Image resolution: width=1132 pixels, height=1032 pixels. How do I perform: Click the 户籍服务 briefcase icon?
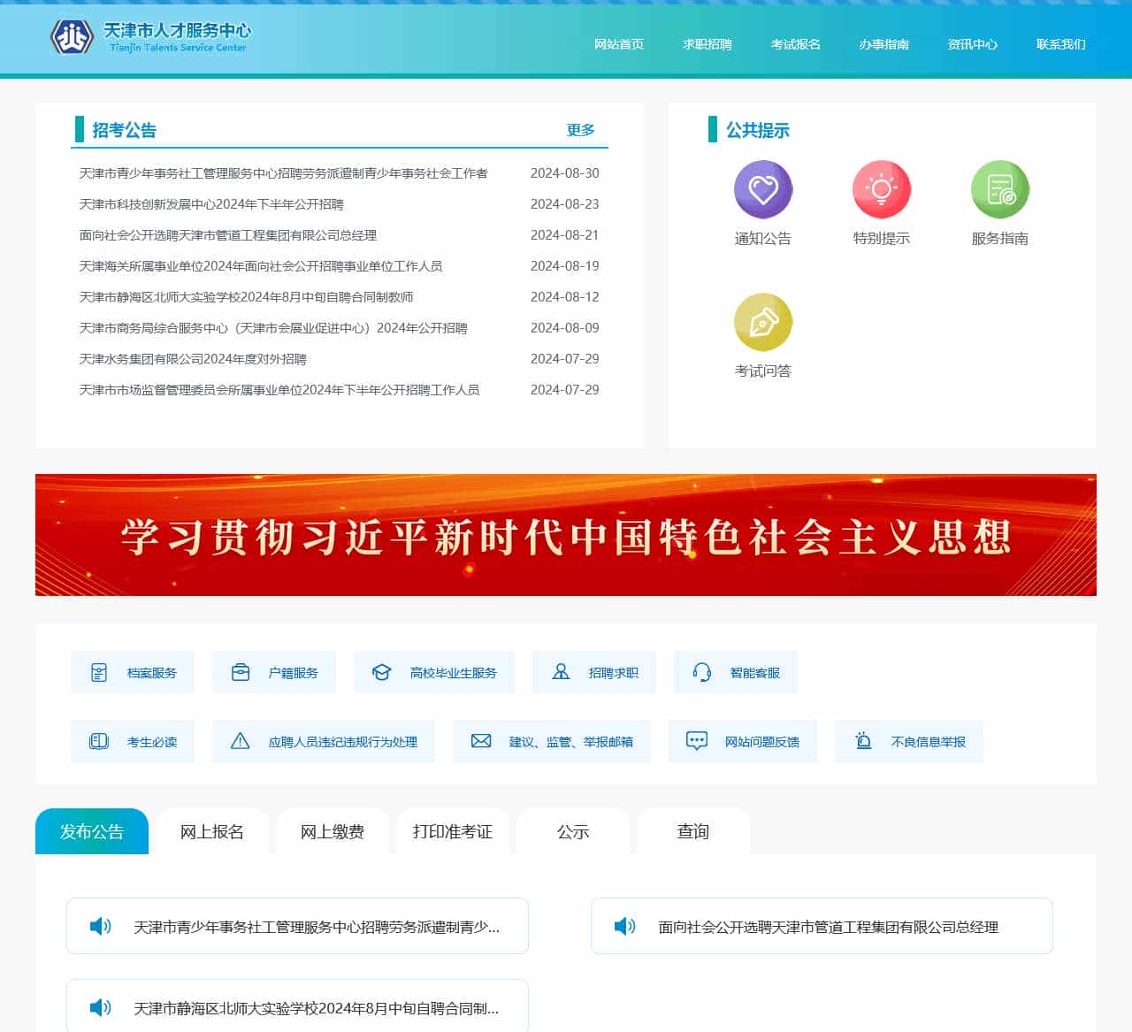(241, 672)
